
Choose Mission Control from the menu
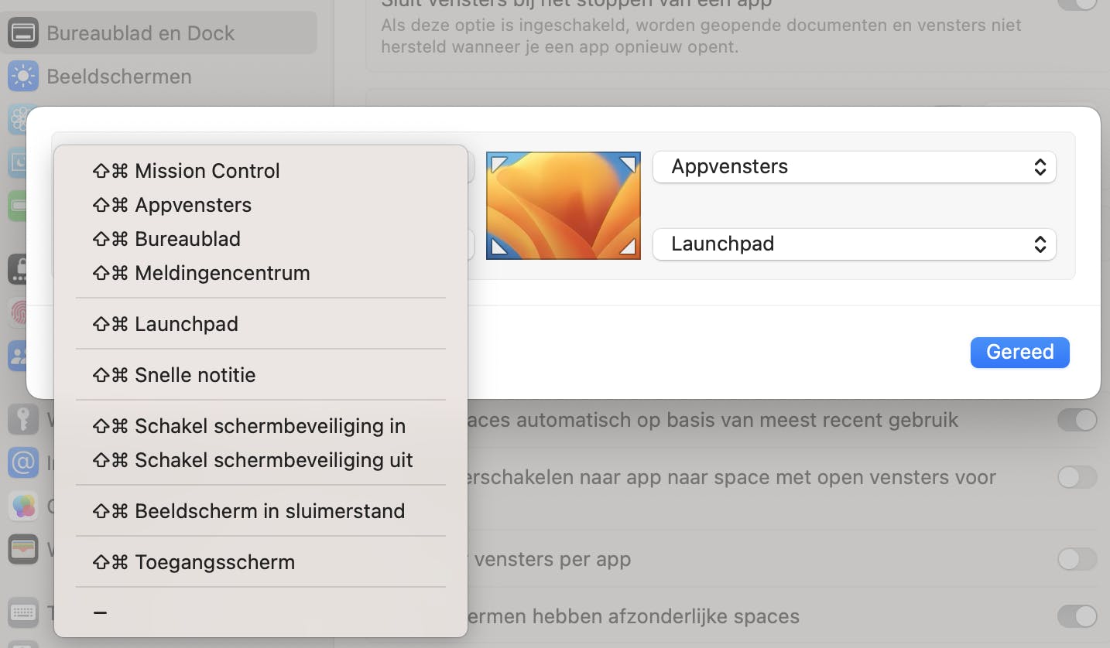point(207,171)
